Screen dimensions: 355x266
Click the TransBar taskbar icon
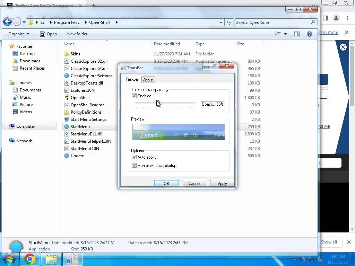(73, 259)
